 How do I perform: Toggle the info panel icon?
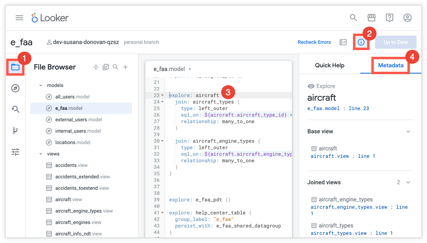(361, 42)
